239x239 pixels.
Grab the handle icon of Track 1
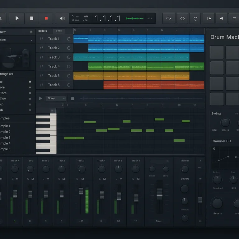(x=41, y=39)
